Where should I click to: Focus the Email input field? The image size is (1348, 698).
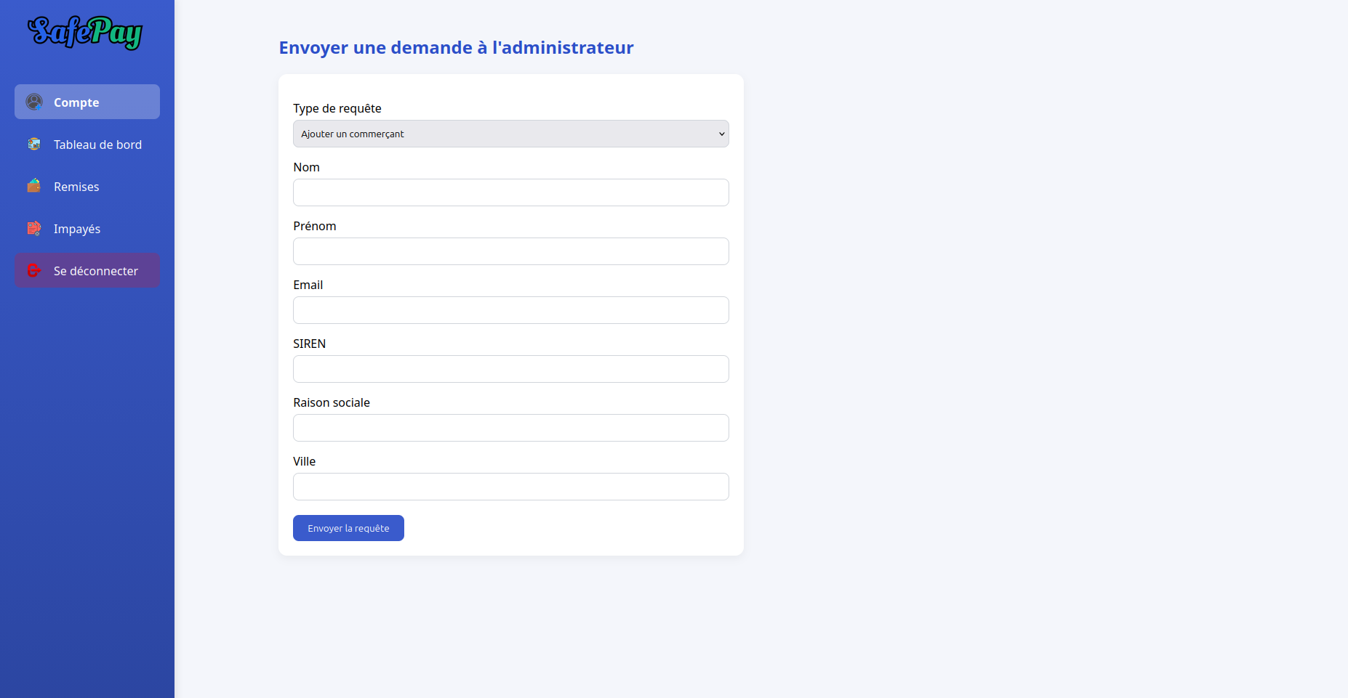pos(510,310)
